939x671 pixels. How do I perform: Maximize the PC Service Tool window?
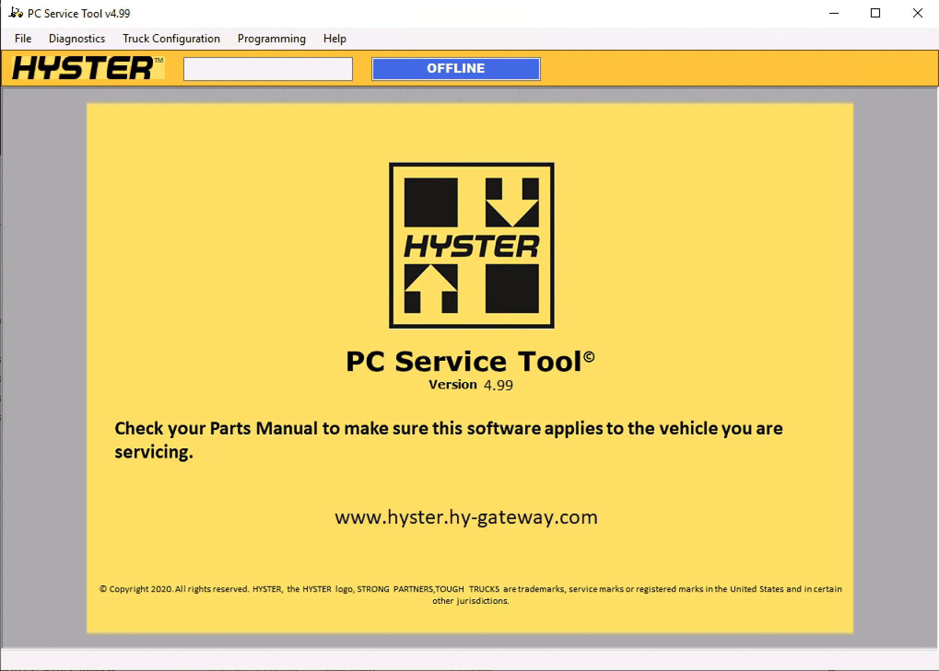coord(875,13)
